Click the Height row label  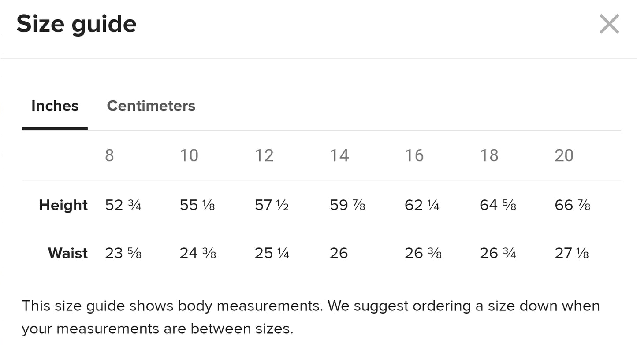click(63, 205)
